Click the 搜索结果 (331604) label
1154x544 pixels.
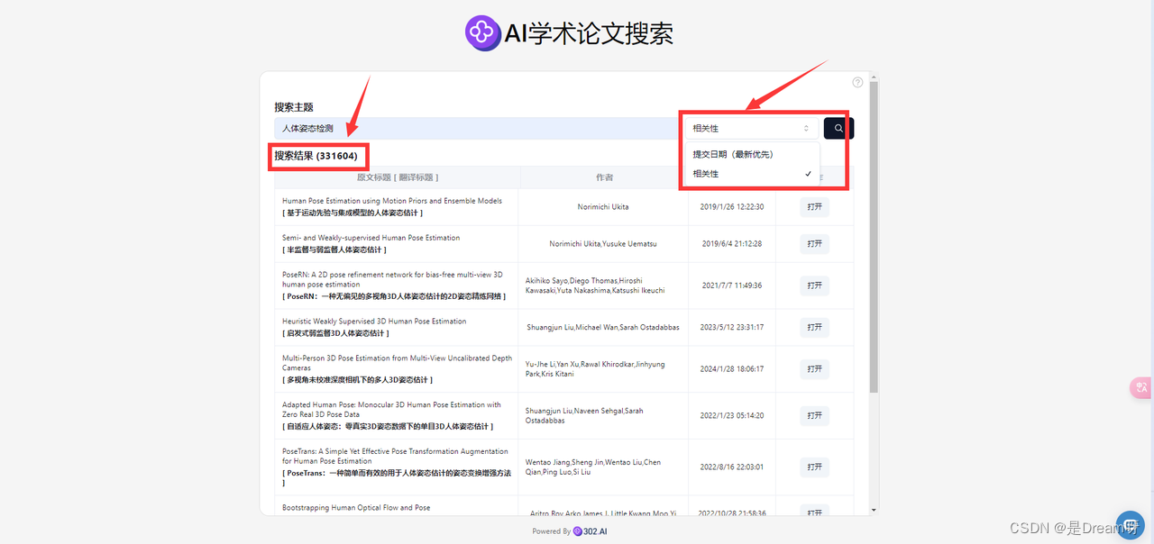click(x=316, y=156)
